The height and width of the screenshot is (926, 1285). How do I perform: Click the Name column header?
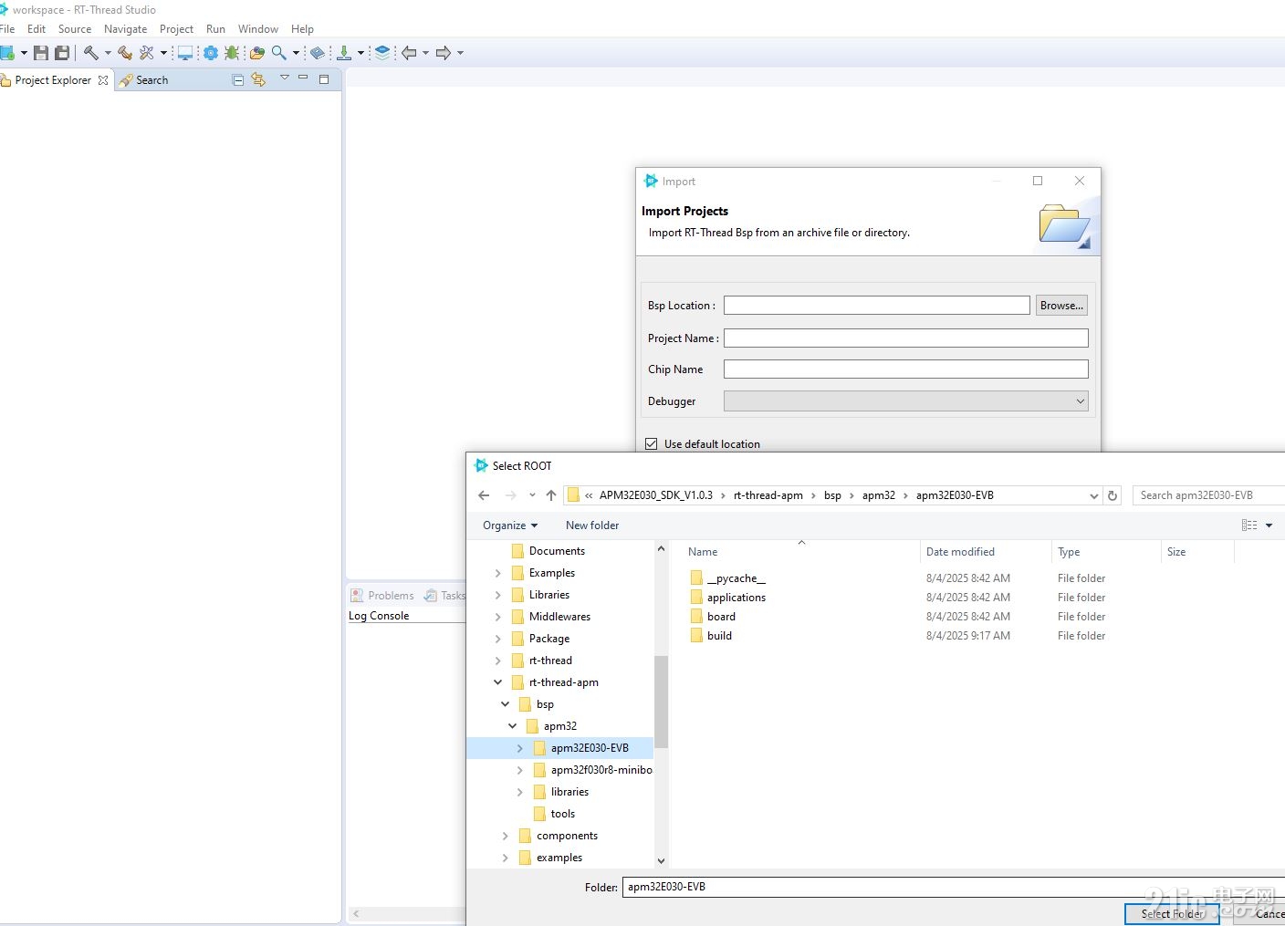703,552
